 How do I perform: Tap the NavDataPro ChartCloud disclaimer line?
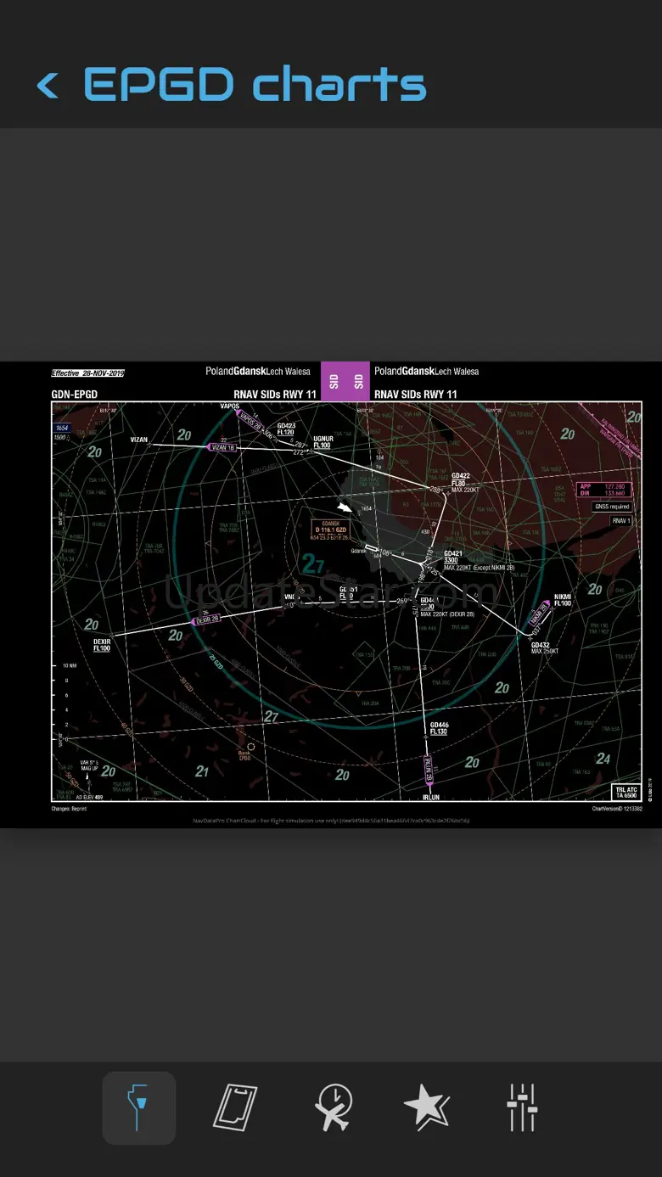coord(331,821)
